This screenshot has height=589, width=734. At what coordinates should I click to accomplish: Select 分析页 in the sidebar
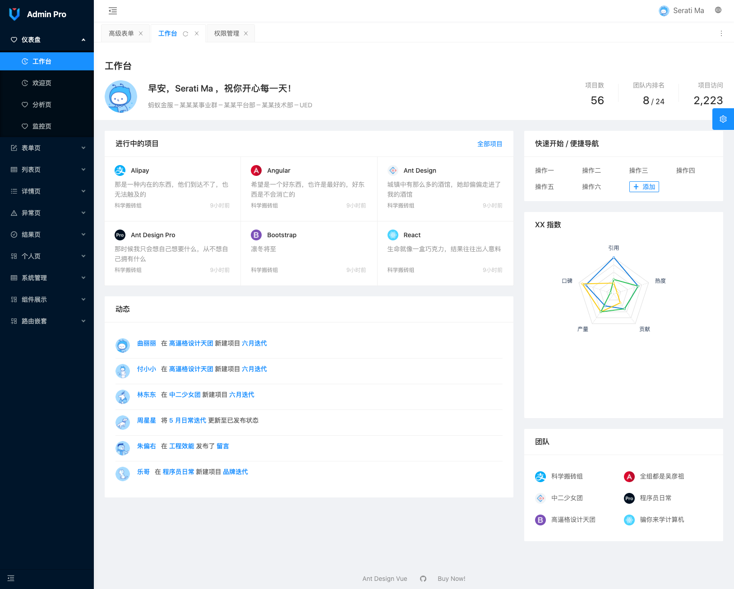42,105
